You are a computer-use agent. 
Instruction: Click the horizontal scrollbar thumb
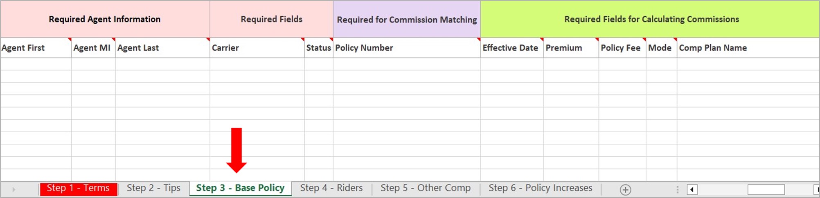click(x=766, y=189)
